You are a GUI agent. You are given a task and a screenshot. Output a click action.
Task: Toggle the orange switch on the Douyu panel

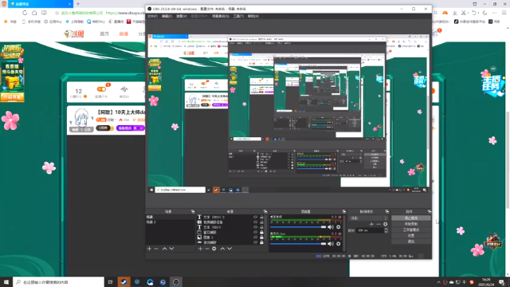[x=101, y=89]
